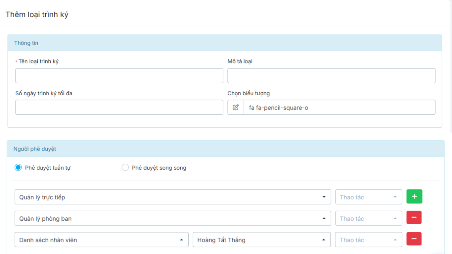
Task: Remove the Quản lý phòng ban approver row
Action: pos(414,218)
